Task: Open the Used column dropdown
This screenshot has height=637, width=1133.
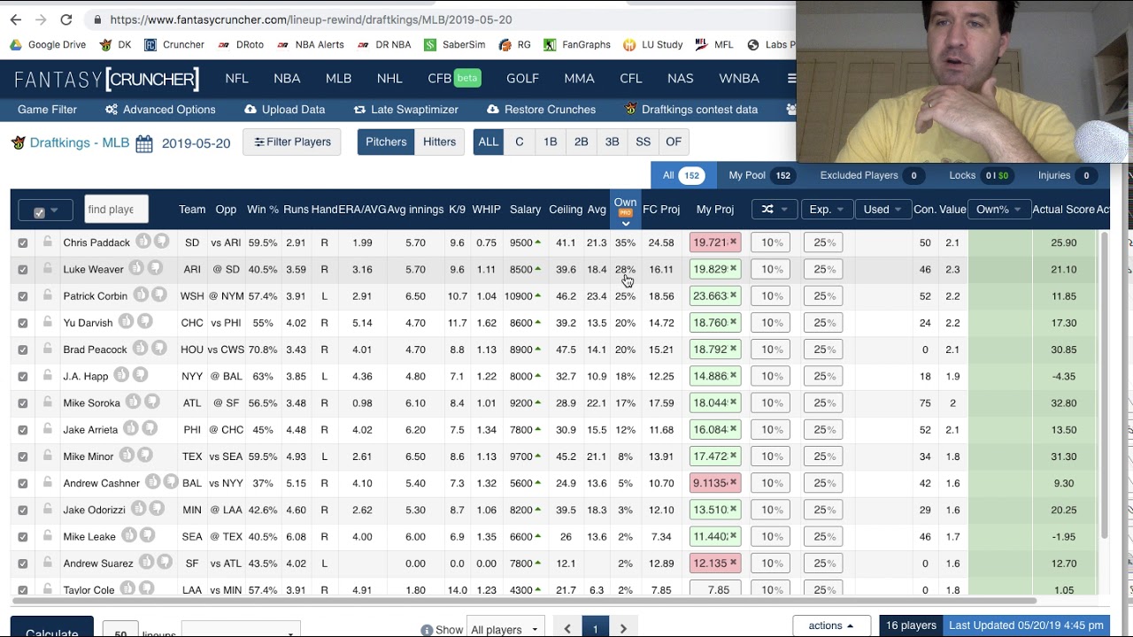Action: (883, 210)
